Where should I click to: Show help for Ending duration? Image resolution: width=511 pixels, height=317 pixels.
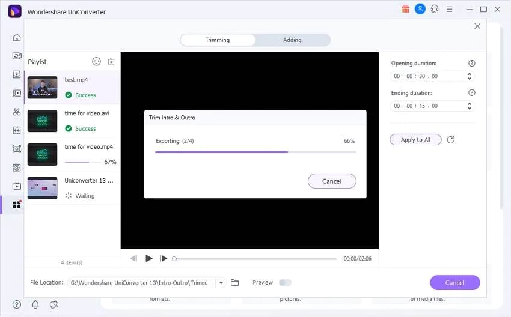[x=471, y=93]
